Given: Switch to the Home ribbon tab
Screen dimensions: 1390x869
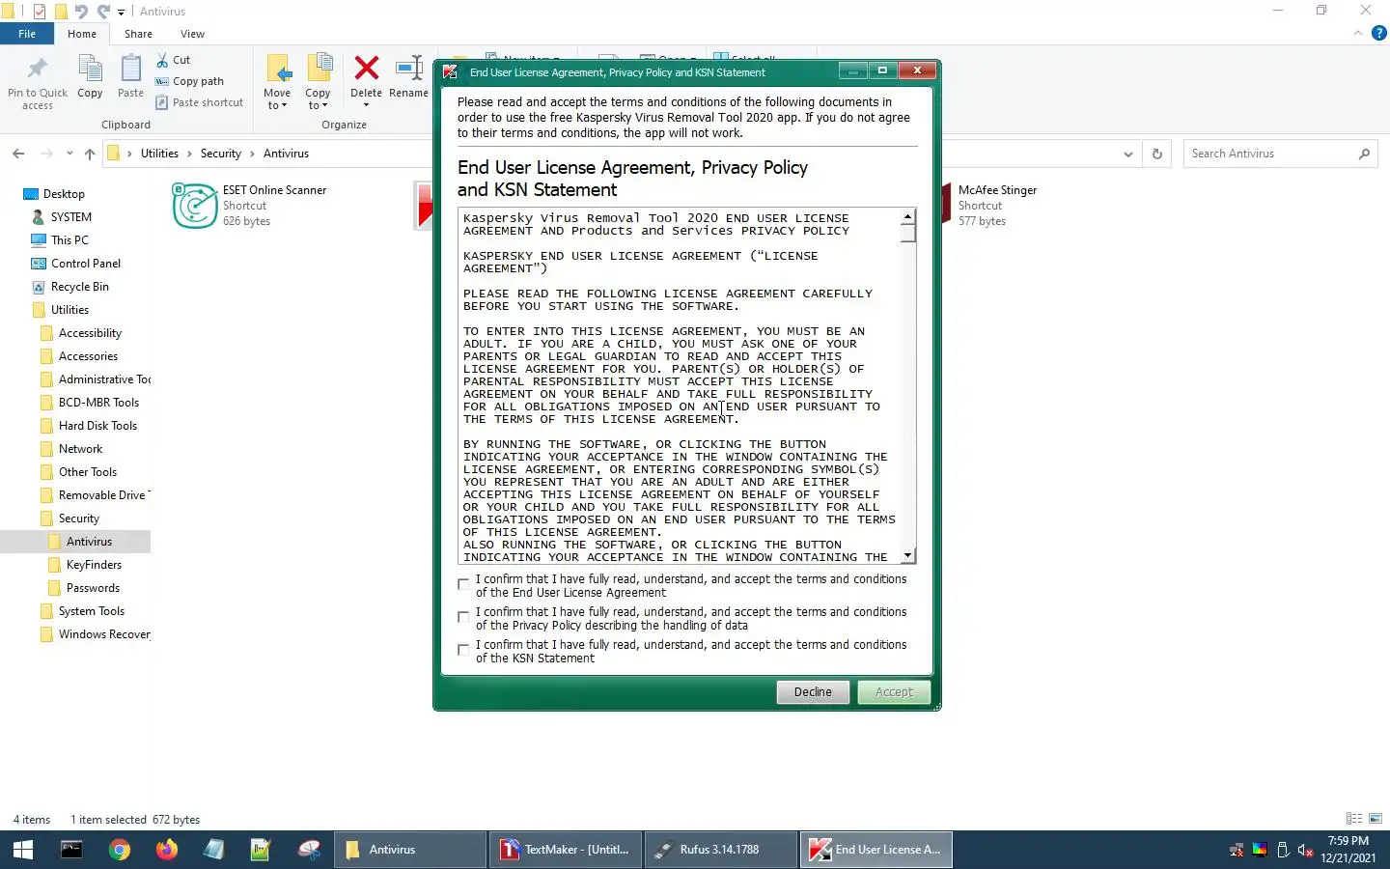Looking at the screenshot, I should coord(82,34).
